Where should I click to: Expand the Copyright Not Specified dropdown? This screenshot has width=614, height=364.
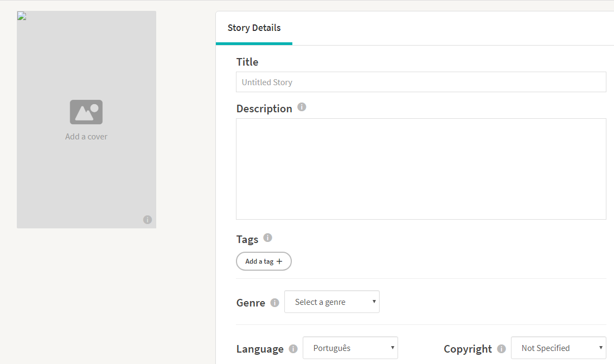click(558, 348)
